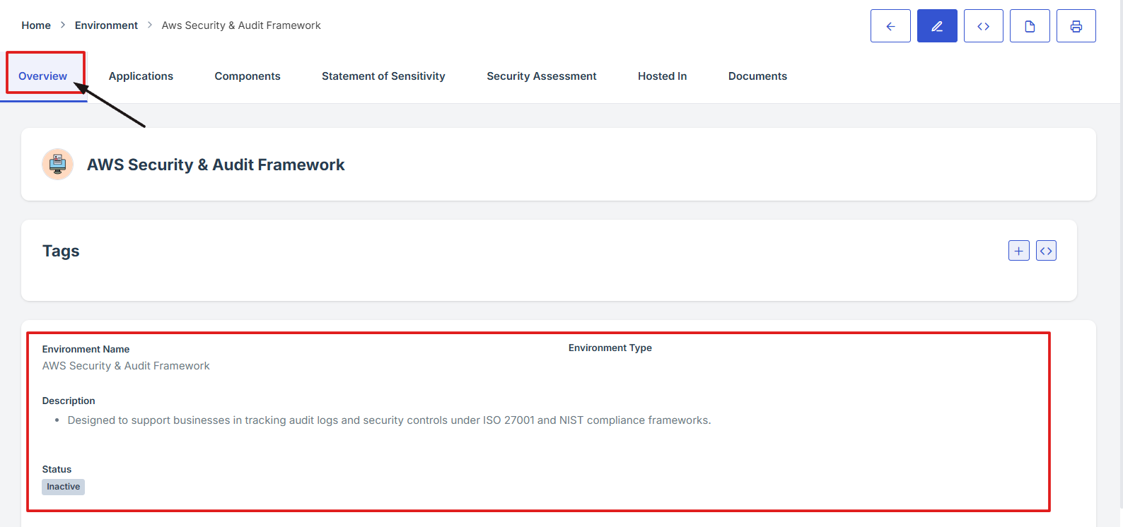Navigate to Home via breadcrumb
Screen dimensions: 1123x527
(x=36, y=25)
